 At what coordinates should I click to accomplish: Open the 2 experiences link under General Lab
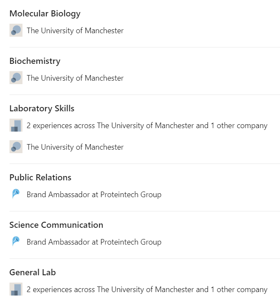coord(147,289)
